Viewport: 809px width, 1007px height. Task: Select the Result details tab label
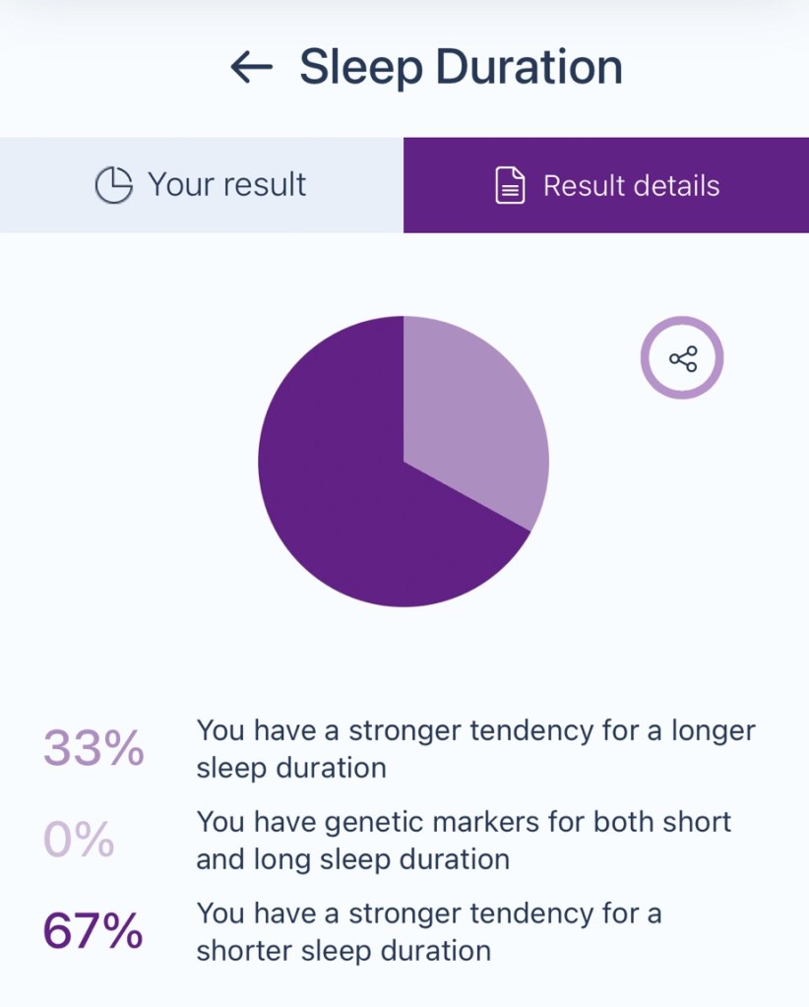[631, 186]
